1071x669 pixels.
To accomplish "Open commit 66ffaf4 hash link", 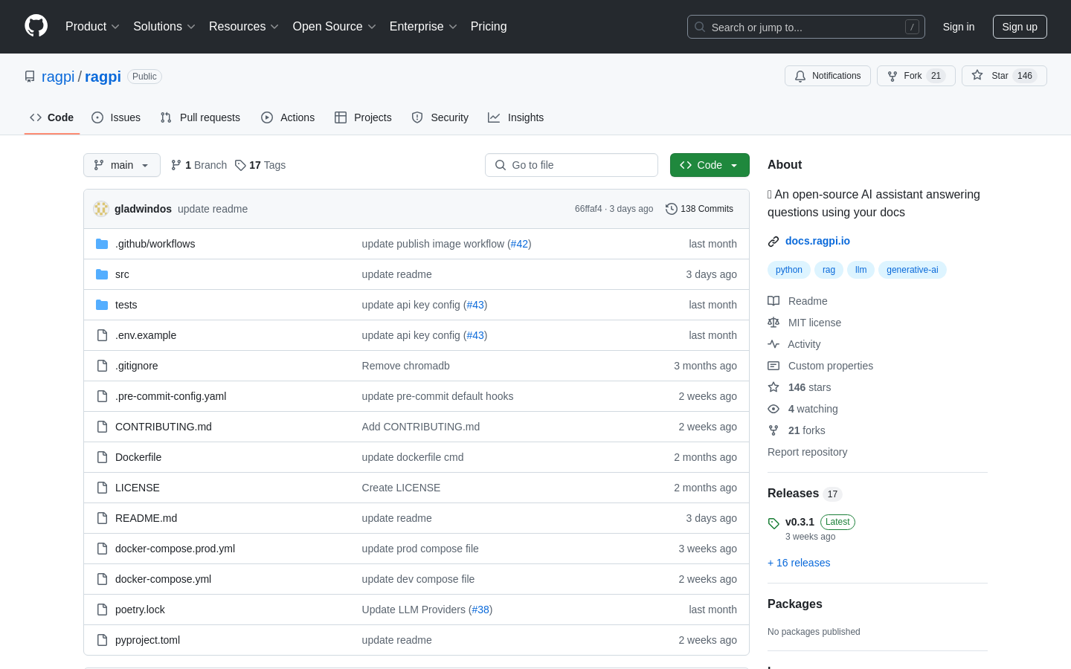I will tap(588, 209).
